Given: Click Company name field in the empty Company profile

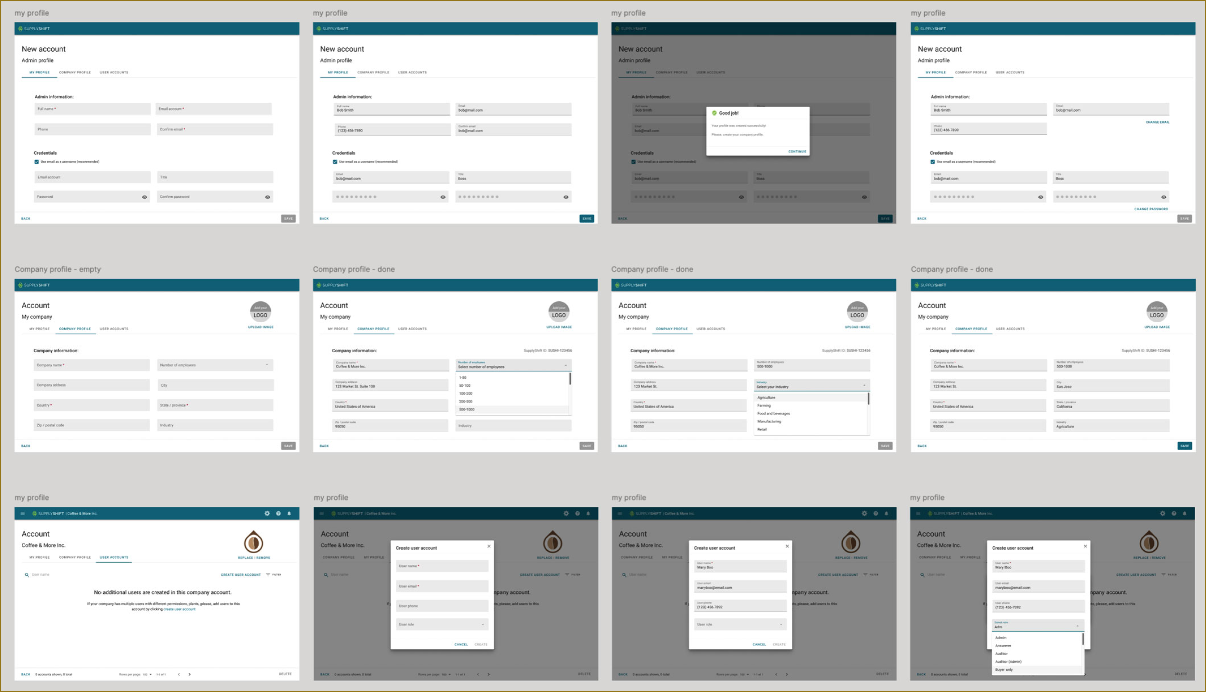Looking at the screenshot, I should (x=91, y=365).
